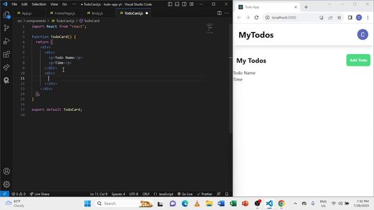Click the Add Todo button
Image resolution: width=374 pixels, height=210 pixels.
point(358,60)
